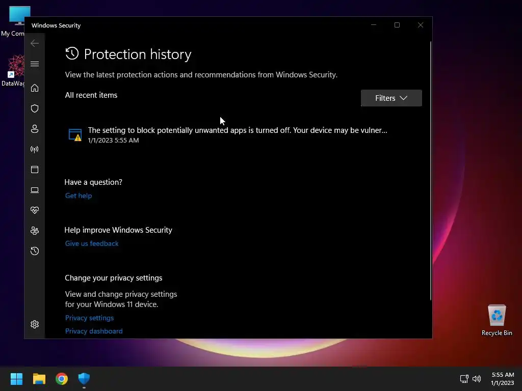Open Firewall & network protection icon
The image size is (522, 391).
[x=35, y=149]
